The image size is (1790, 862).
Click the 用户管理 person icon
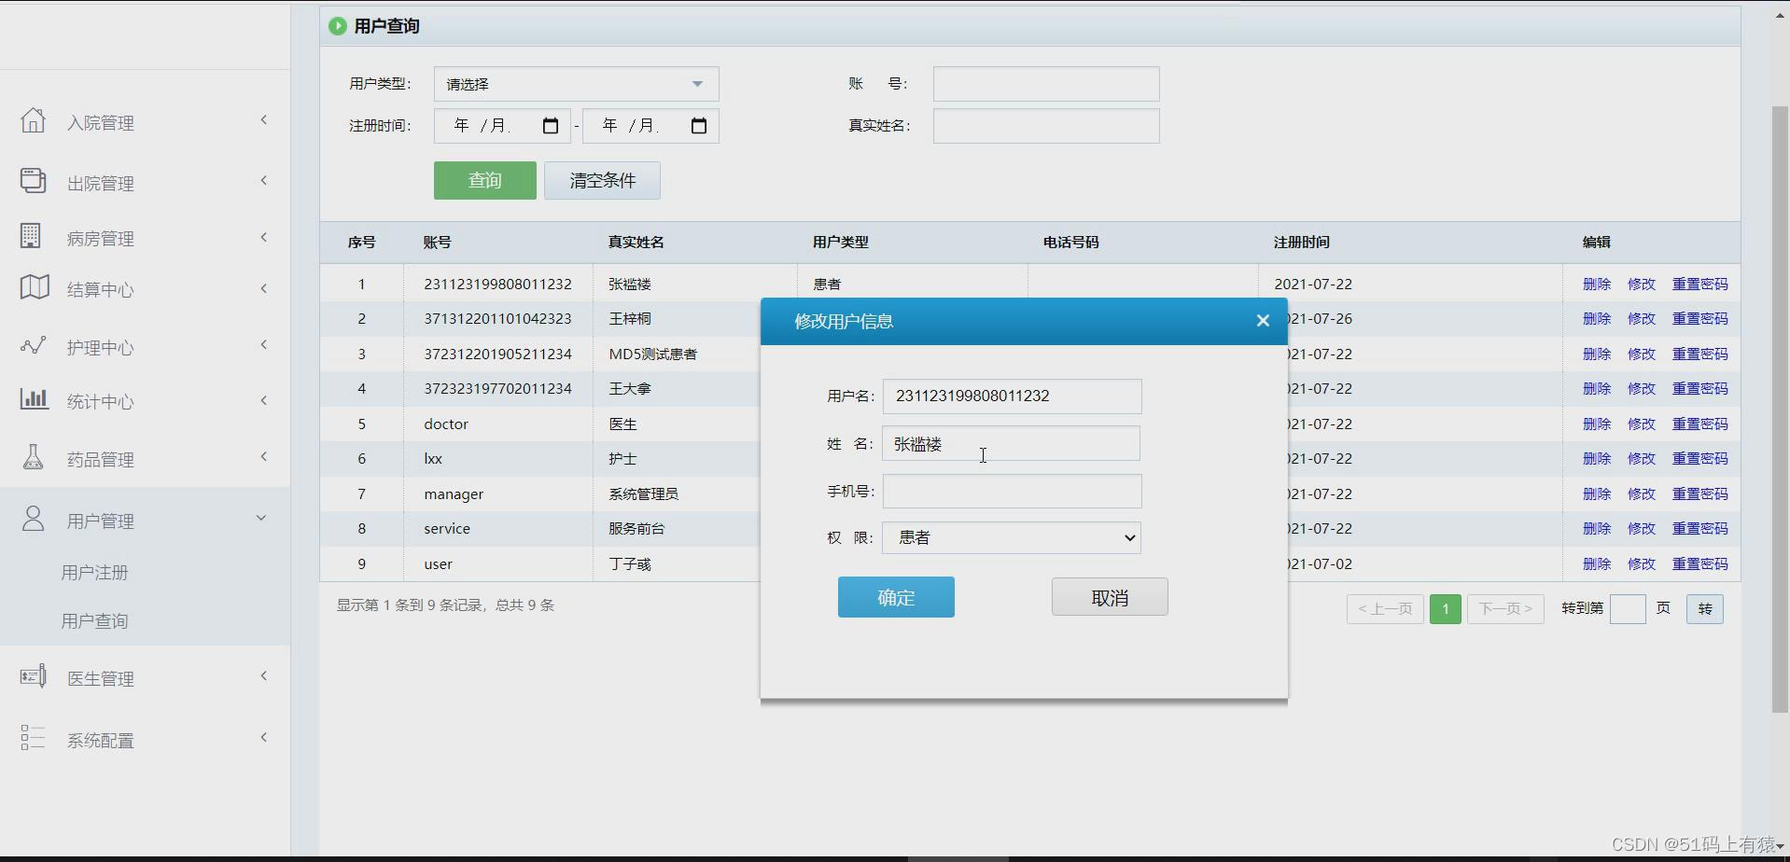tap(33, 519)
